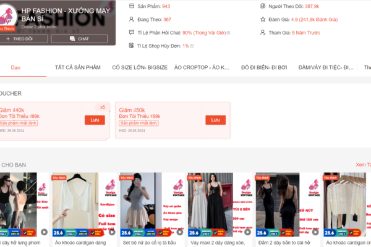
Task: Click the order cancellation rate icon
Action: pyautogui.click(x=131, y=46)
